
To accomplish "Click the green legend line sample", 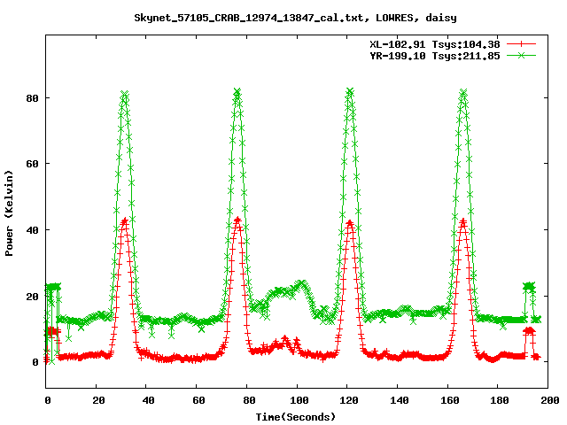I will (x=521, y=55).
